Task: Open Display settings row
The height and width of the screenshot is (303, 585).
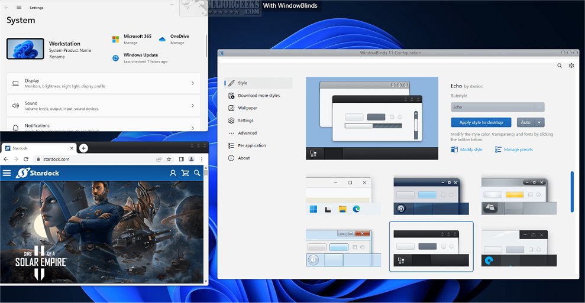Action: (104, 83)
